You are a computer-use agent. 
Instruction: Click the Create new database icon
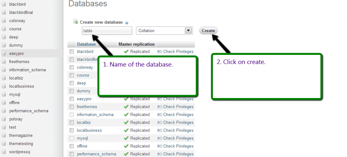[76, 22]
